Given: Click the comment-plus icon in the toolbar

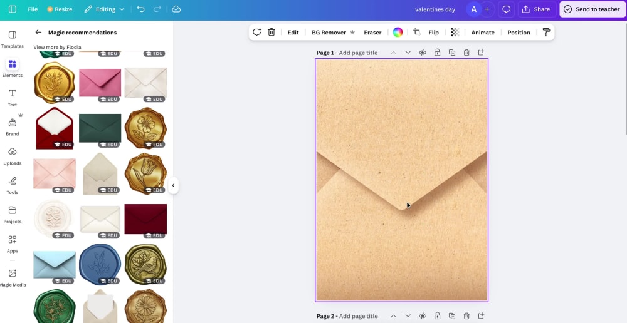Looking at the screenshot, I should tap(256, 33).
